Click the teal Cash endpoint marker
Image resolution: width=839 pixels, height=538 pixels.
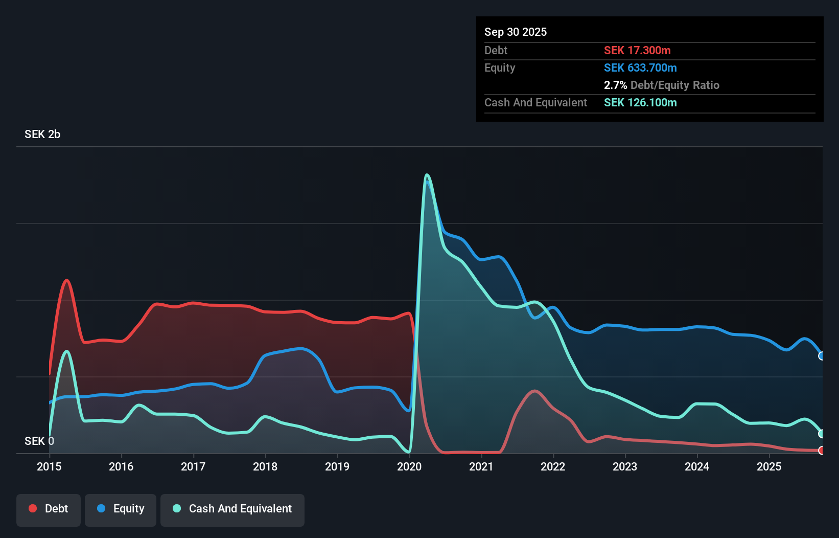pyautogui.click(x=821, y=434)
